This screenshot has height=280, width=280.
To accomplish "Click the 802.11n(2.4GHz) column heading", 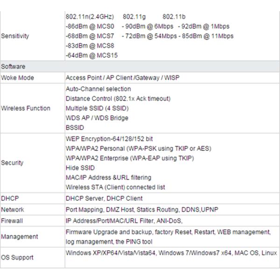I will point(90,17).
